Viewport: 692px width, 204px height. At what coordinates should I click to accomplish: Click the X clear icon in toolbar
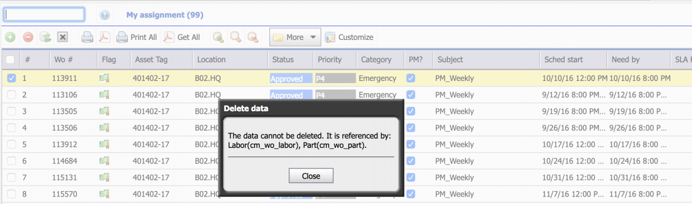click(63, 37)
